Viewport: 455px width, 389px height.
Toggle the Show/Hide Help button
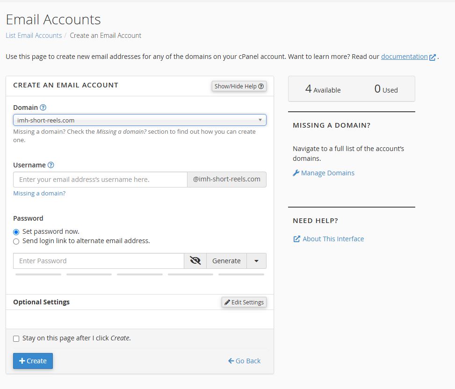[239, 86]
